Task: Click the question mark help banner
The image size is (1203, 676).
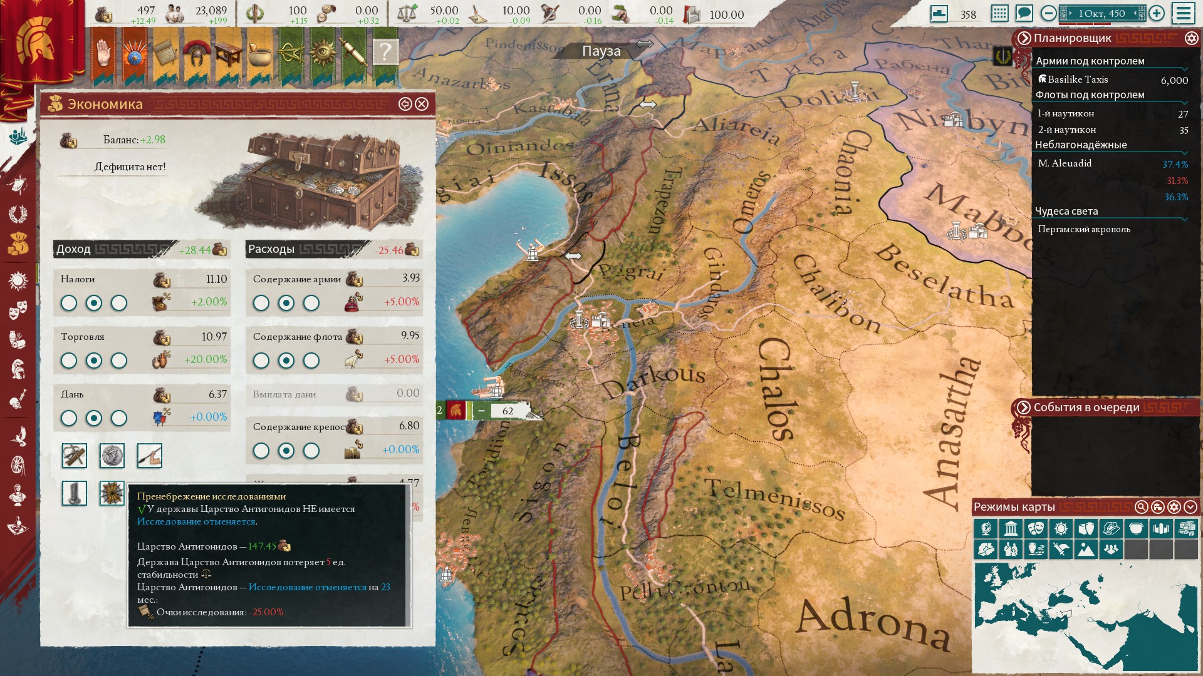Action: [x=385, y=52]
